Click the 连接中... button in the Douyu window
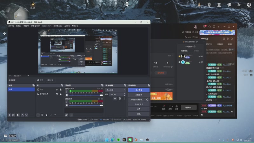The height and width of the screenshot is (143, 254). 189,107
